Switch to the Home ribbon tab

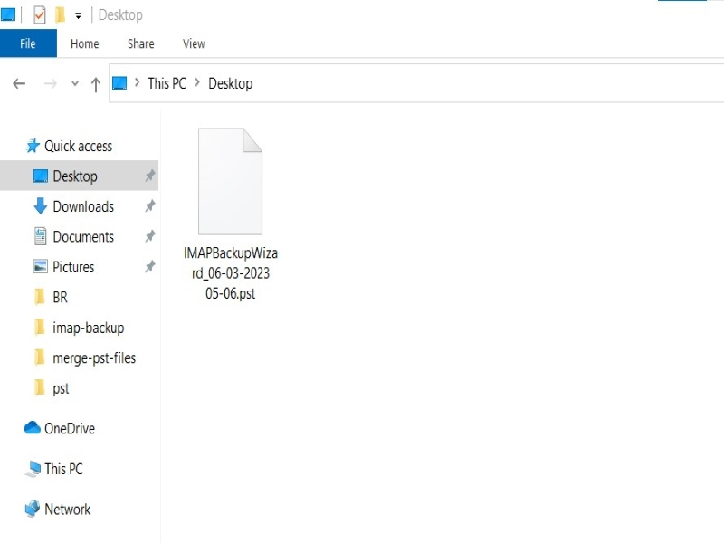(84, 43)
